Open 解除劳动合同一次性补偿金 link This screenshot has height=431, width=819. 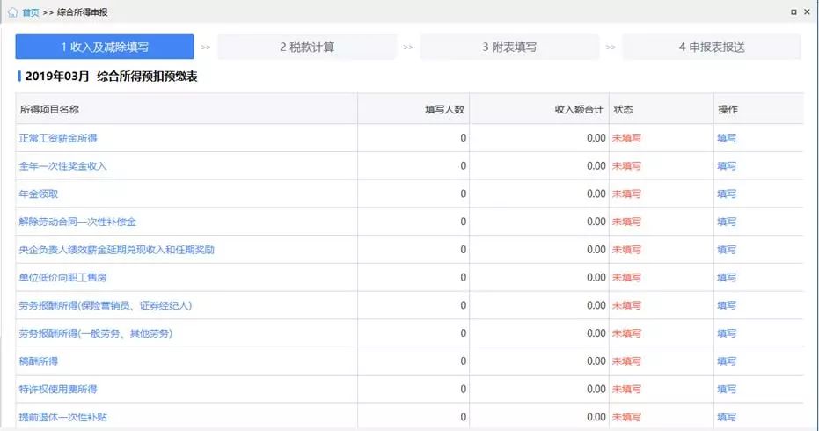click(77, 222)
